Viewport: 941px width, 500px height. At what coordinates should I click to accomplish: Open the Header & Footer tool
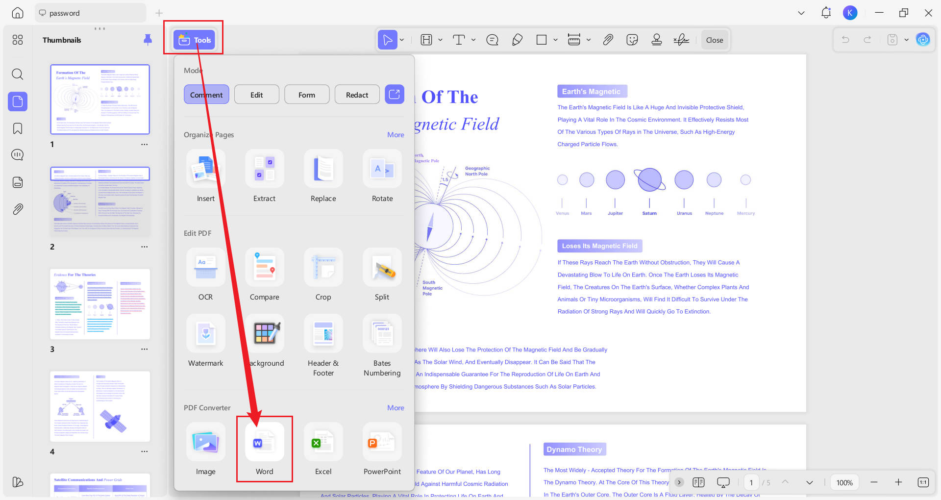tap(323, 346)
